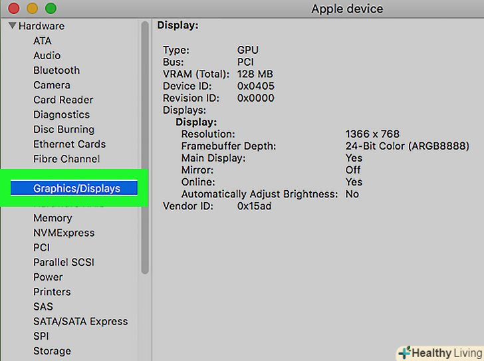The width and height of the screenshot is (484, 361).
Task: Open the Bluetooth hardware section
Action: [x=57, y=70]
